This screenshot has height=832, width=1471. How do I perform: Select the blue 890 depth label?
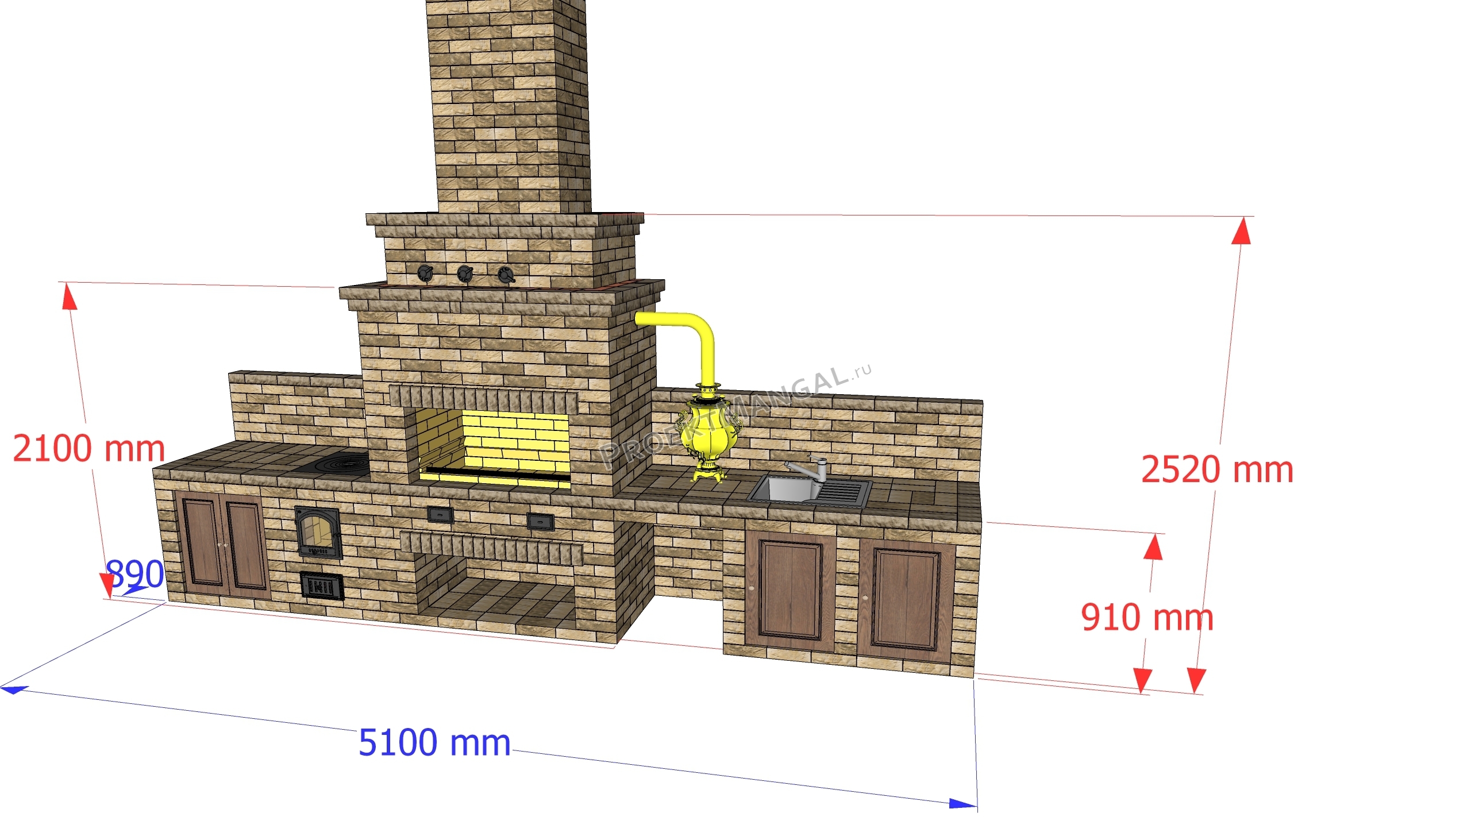pyautogui.click(x=136, y=573)
